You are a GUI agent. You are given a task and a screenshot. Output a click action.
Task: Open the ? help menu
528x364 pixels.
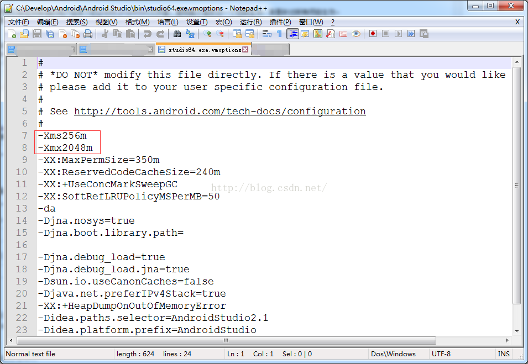coord(333,22)
